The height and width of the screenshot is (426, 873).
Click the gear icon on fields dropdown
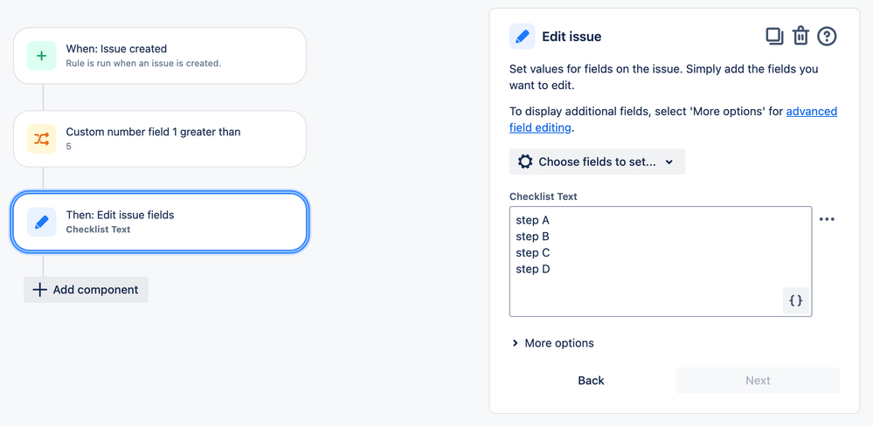point(525,161)
